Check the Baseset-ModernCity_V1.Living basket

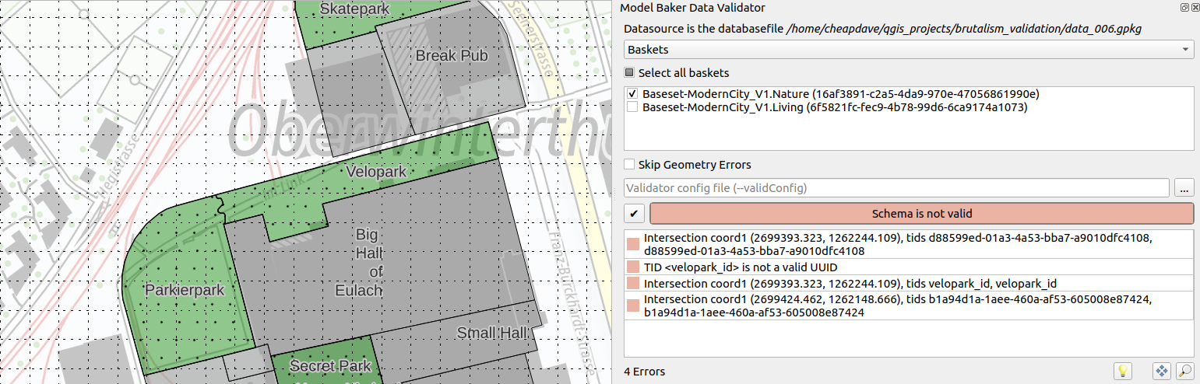tap(633, 108)
